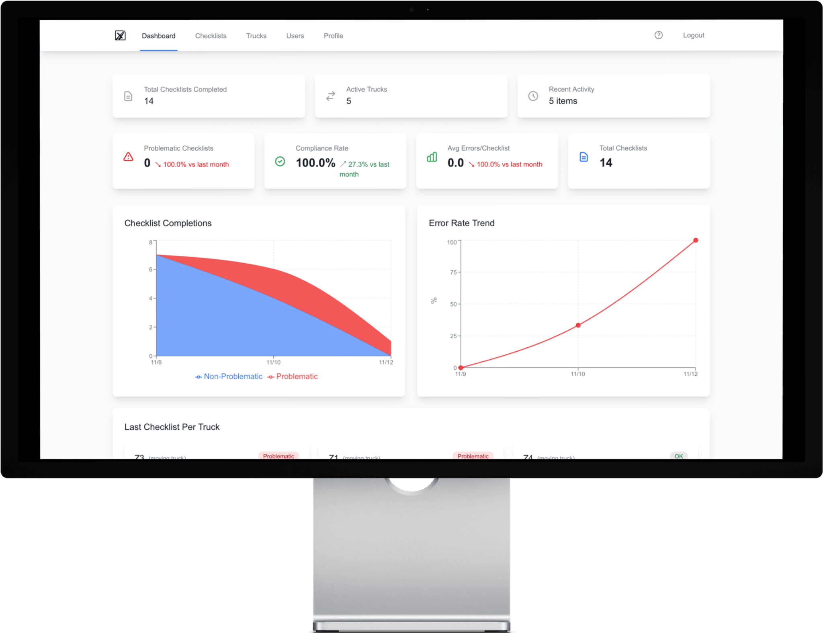Screen dimensions: 823x633
Task: Click the document icon on Total Checklists Completed card
Action: 128,96
